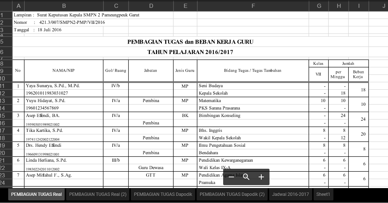The height and width of the screenshot is (203, 388).
Task: Click the GTT jabatan cell
Action: tap(151, 175)
